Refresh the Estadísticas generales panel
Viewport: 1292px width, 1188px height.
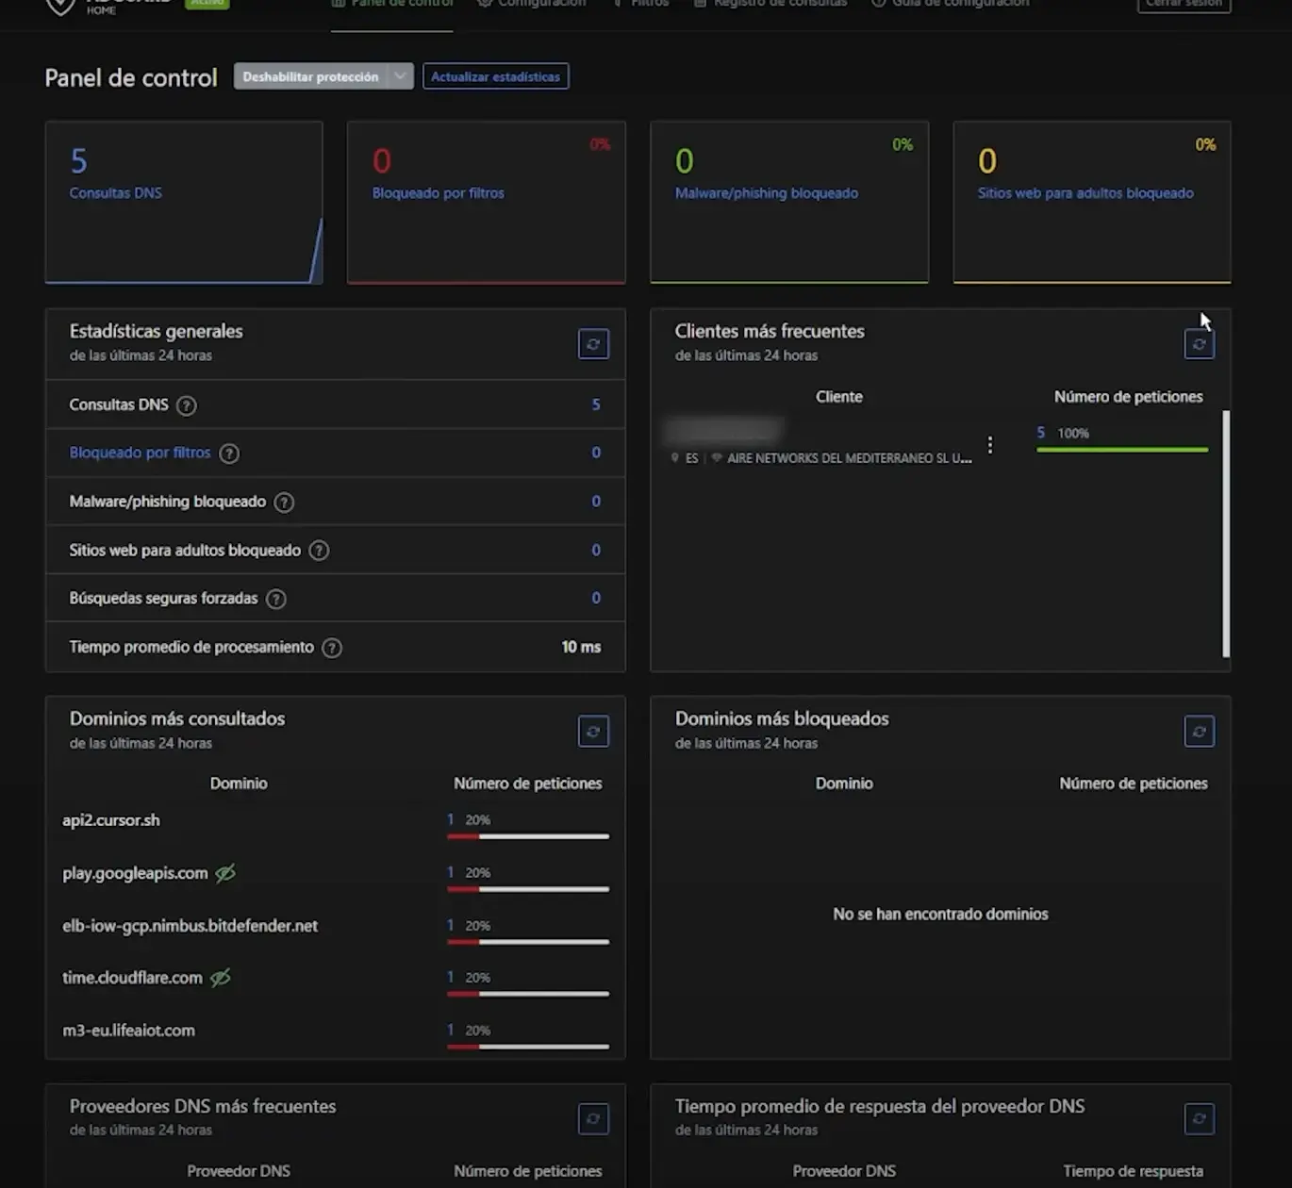click(593, 344)
